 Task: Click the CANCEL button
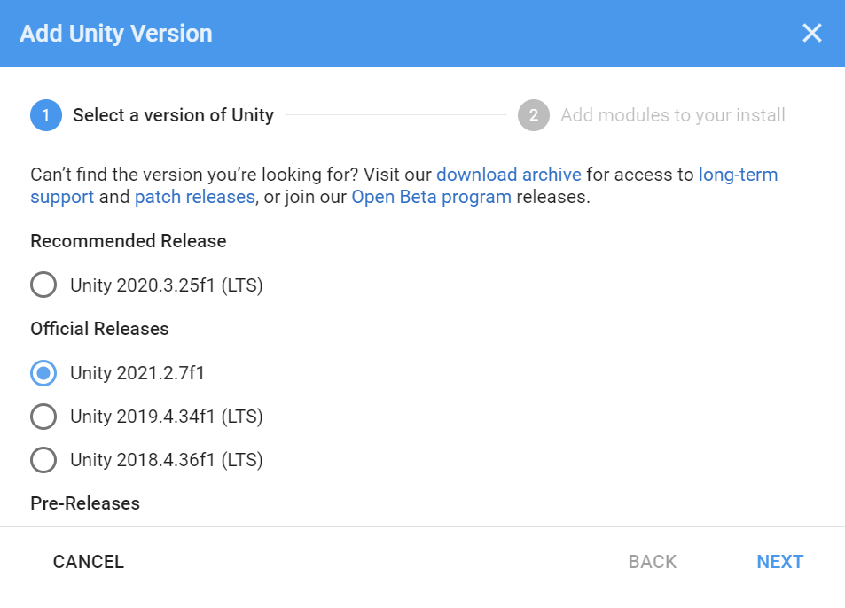[x=89, y=562]
